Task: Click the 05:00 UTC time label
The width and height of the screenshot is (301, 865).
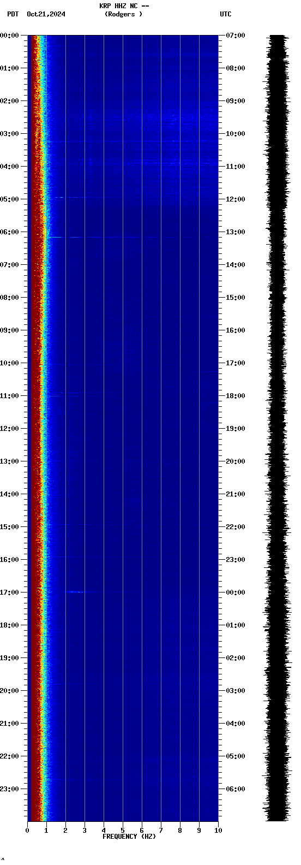Action: [236, 756]
